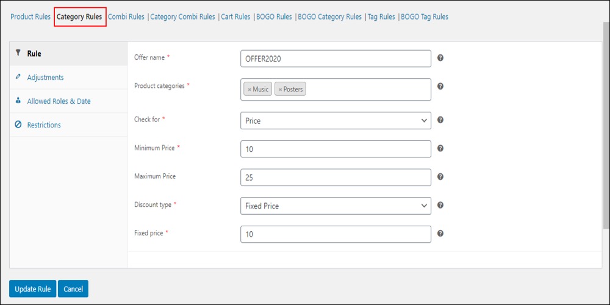Open the Adjustments section

click(68, 77)
